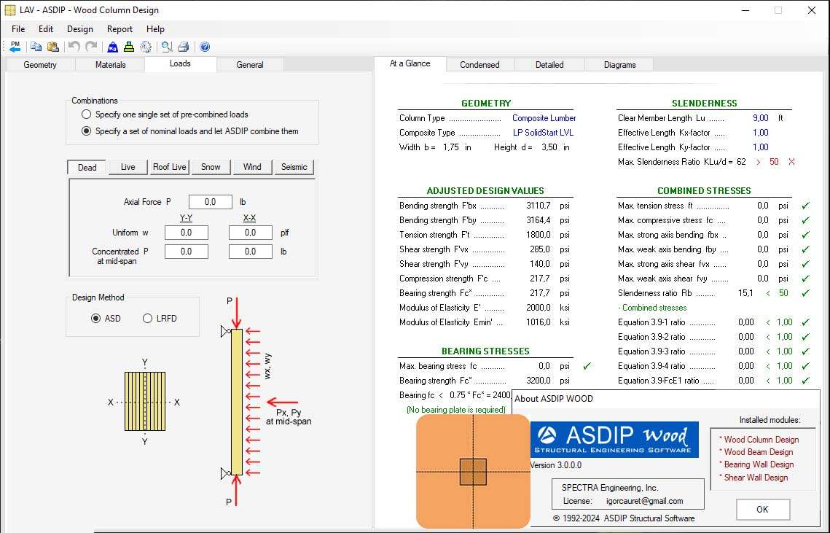The width and height of the screenshot is (830, 533).
Task: Switch to the Materials tab
Action: click(111, 65)
